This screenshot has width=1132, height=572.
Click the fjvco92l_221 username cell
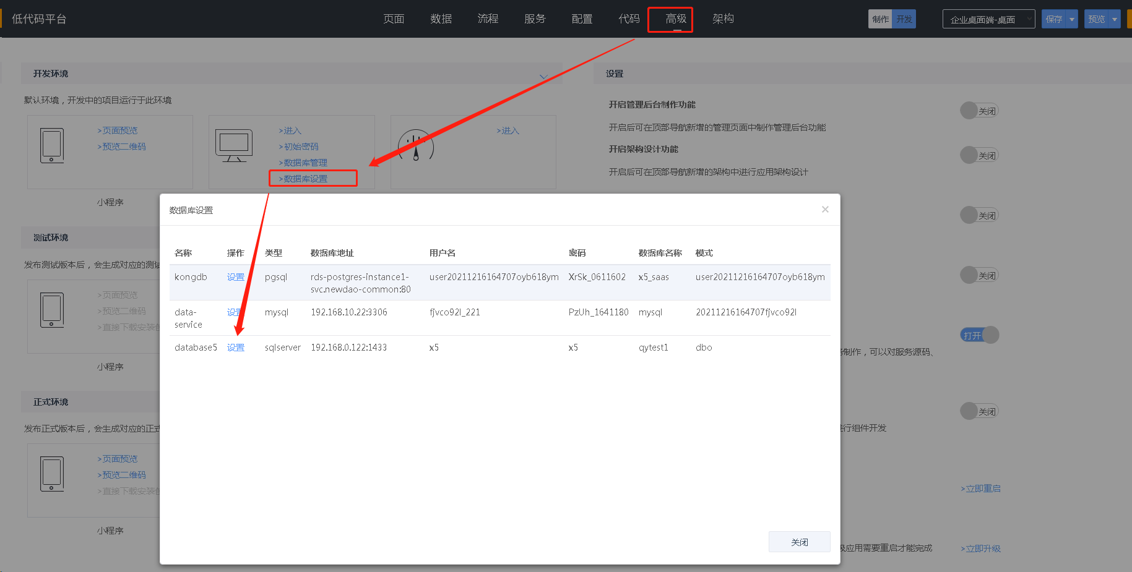(455, 312)
